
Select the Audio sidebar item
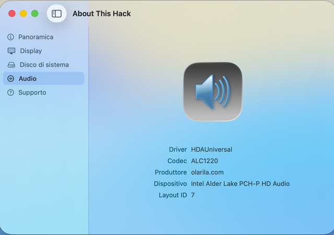coord(43,79)
